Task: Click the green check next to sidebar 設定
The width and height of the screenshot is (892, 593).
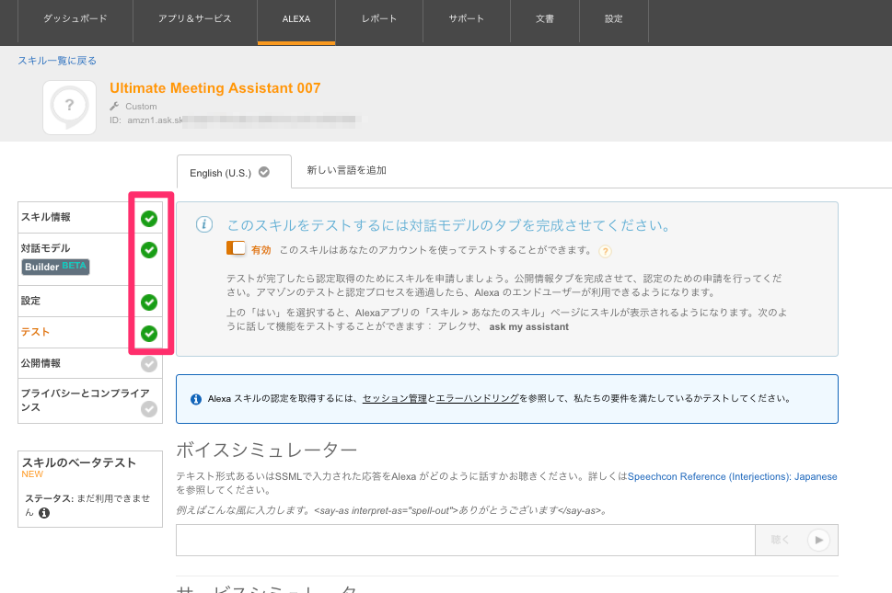Action: [x=149, y=302]
